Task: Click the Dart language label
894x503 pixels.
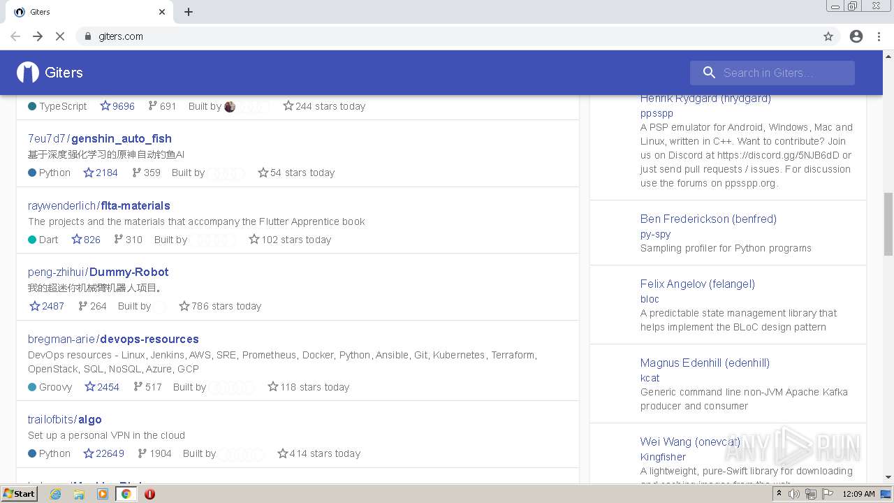Action: click(x=49, y=240)
